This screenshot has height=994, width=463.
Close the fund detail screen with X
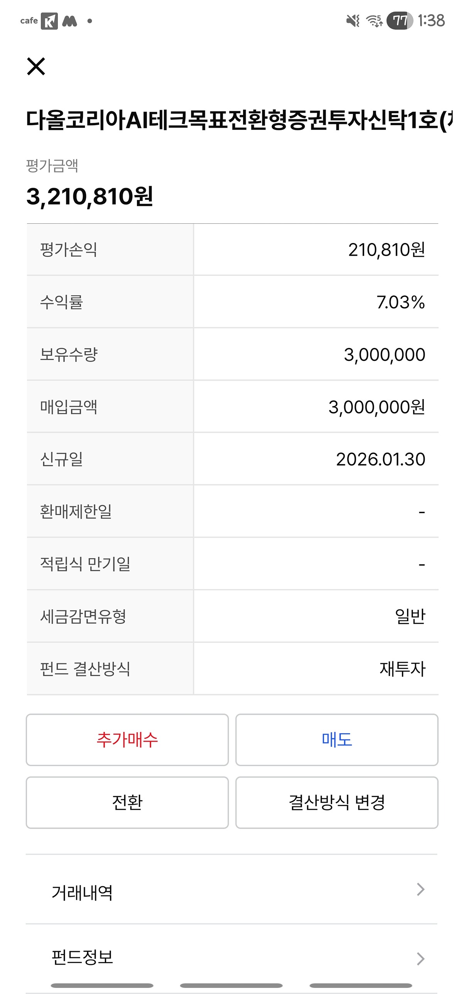click(36, 66)
